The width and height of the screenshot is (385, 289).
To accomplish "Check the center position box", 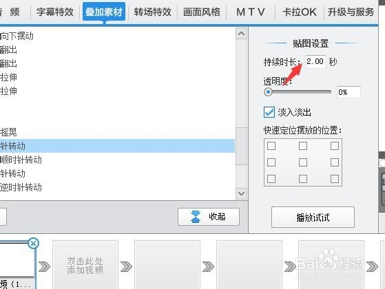I will point(303,162).
